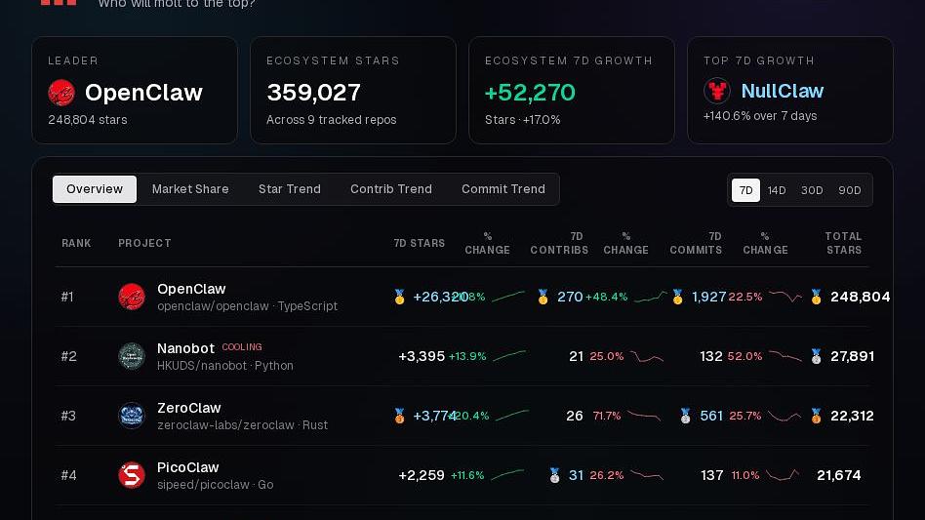Image resolution: width=925 pixels, height=520 pixels.
Task: Select the 30D time range
Action: [812, 190]
